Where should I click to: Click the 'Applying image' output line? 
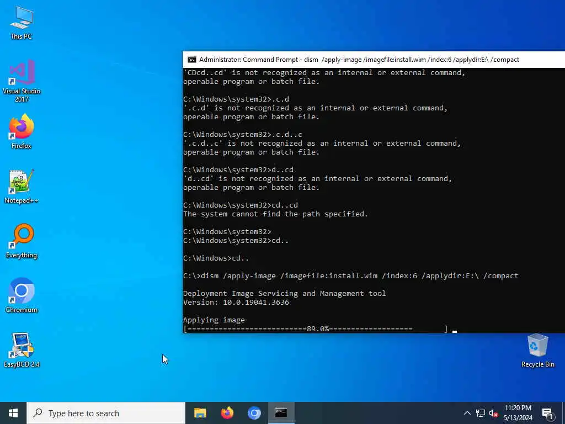point(214,320)
